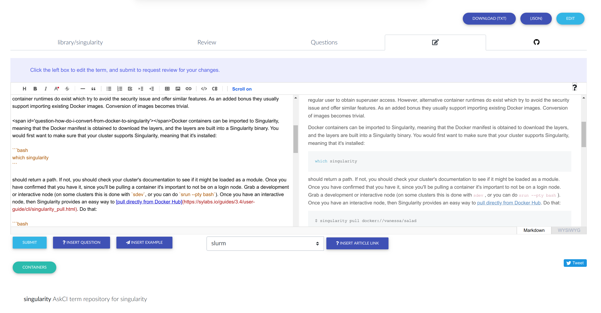Viewport: 601px width, 313px height.
Task: Toggle bold text formatting
Action: tap(35, 89)
